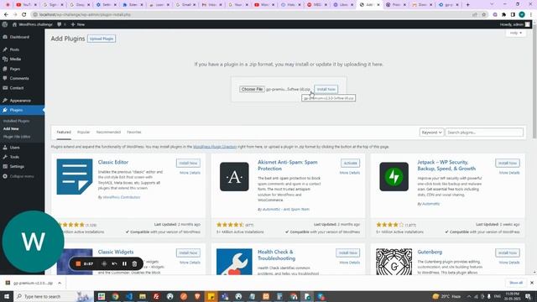Click the Health Check plugin icon
537x302 pixels.
234,262
